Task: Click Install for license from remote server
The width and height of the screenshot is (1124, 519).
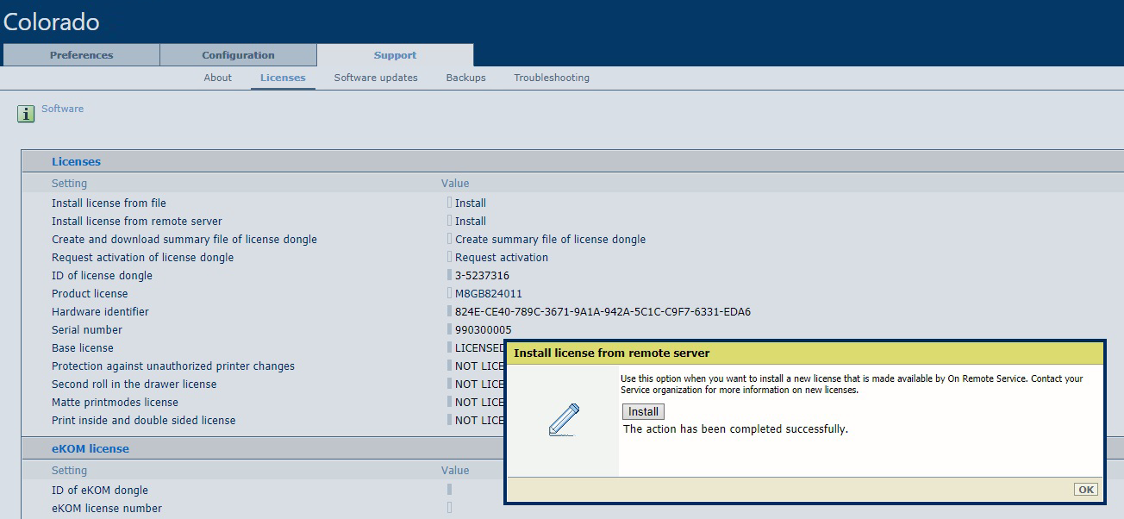Action: 470,222
